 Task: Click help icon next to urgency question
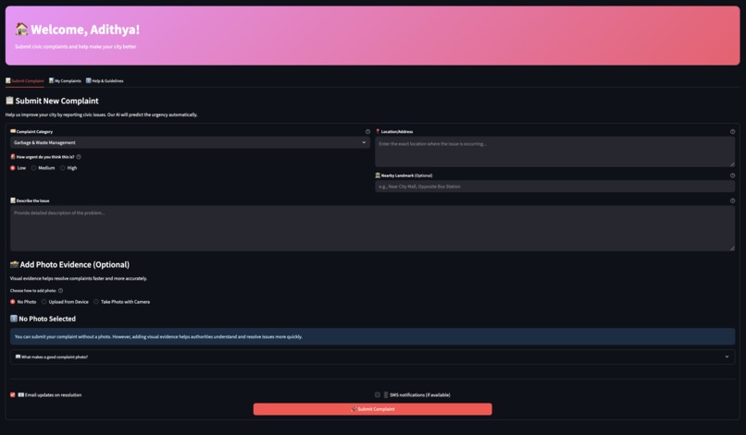click(79, 157)
